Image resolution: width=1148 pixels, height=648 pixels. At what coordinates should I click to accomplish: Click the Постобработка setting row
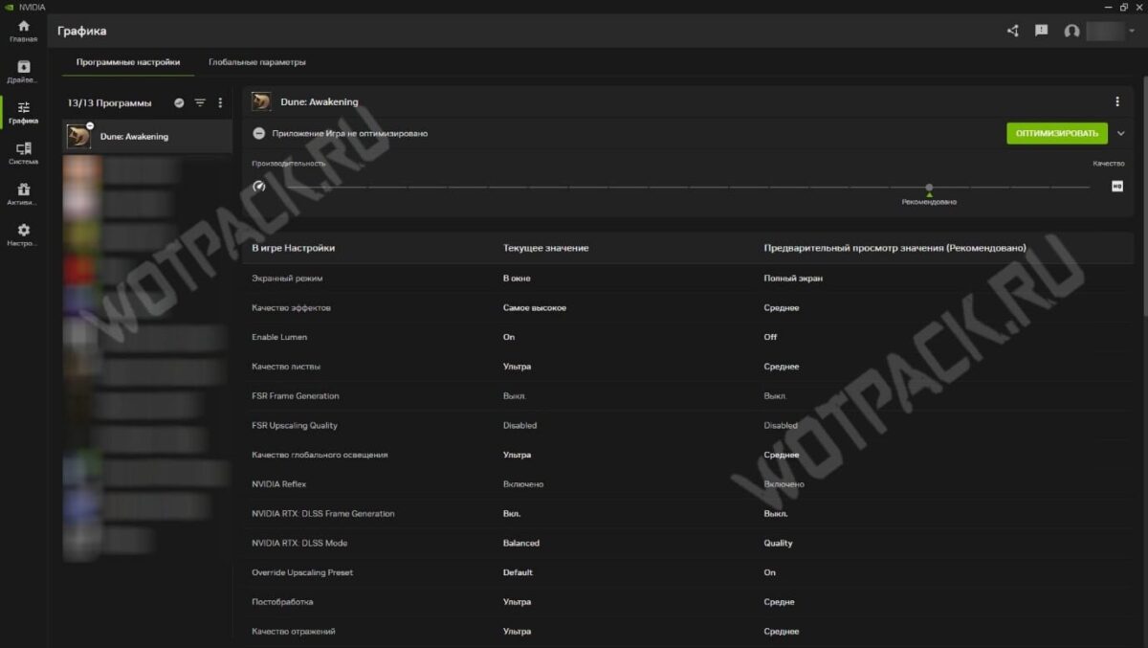tap(687, 602)
